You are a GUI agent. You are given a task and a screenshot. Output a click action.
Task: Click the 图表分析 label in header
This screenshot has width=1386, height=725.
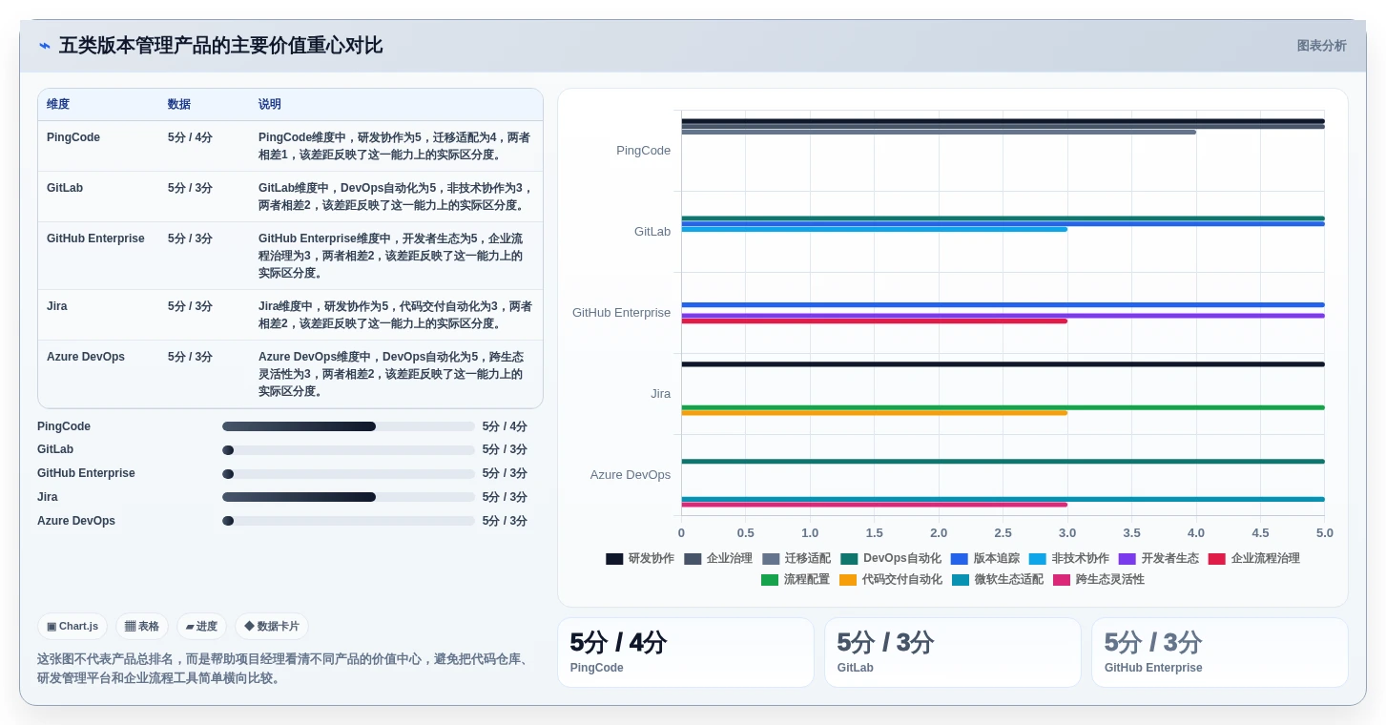tap(1321, 46)
